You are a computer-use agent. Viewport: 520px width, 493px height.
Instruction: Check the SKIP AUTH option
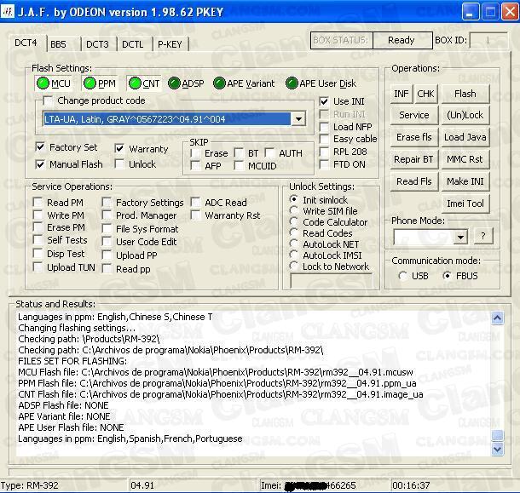269,153
